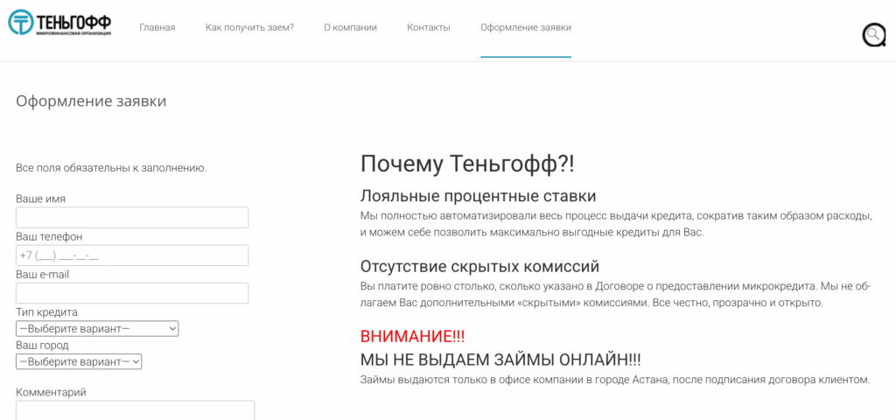Click the Теньгофф logo in the header
This screenshot has width=896, height=420.
click(59, 24)
